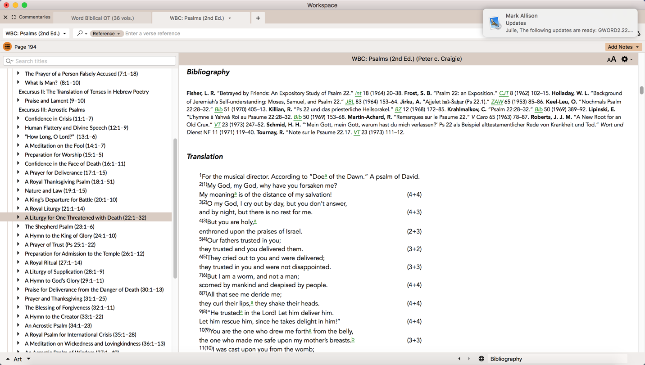
Task: Click the commentary text pane scrollbar
Action: coord(641,90)
